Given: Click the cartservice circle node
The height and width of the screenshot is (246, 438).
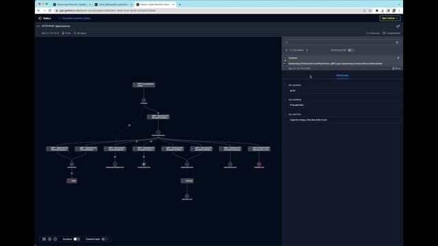Looking at the screenshot, I should [x=72, y=164].
